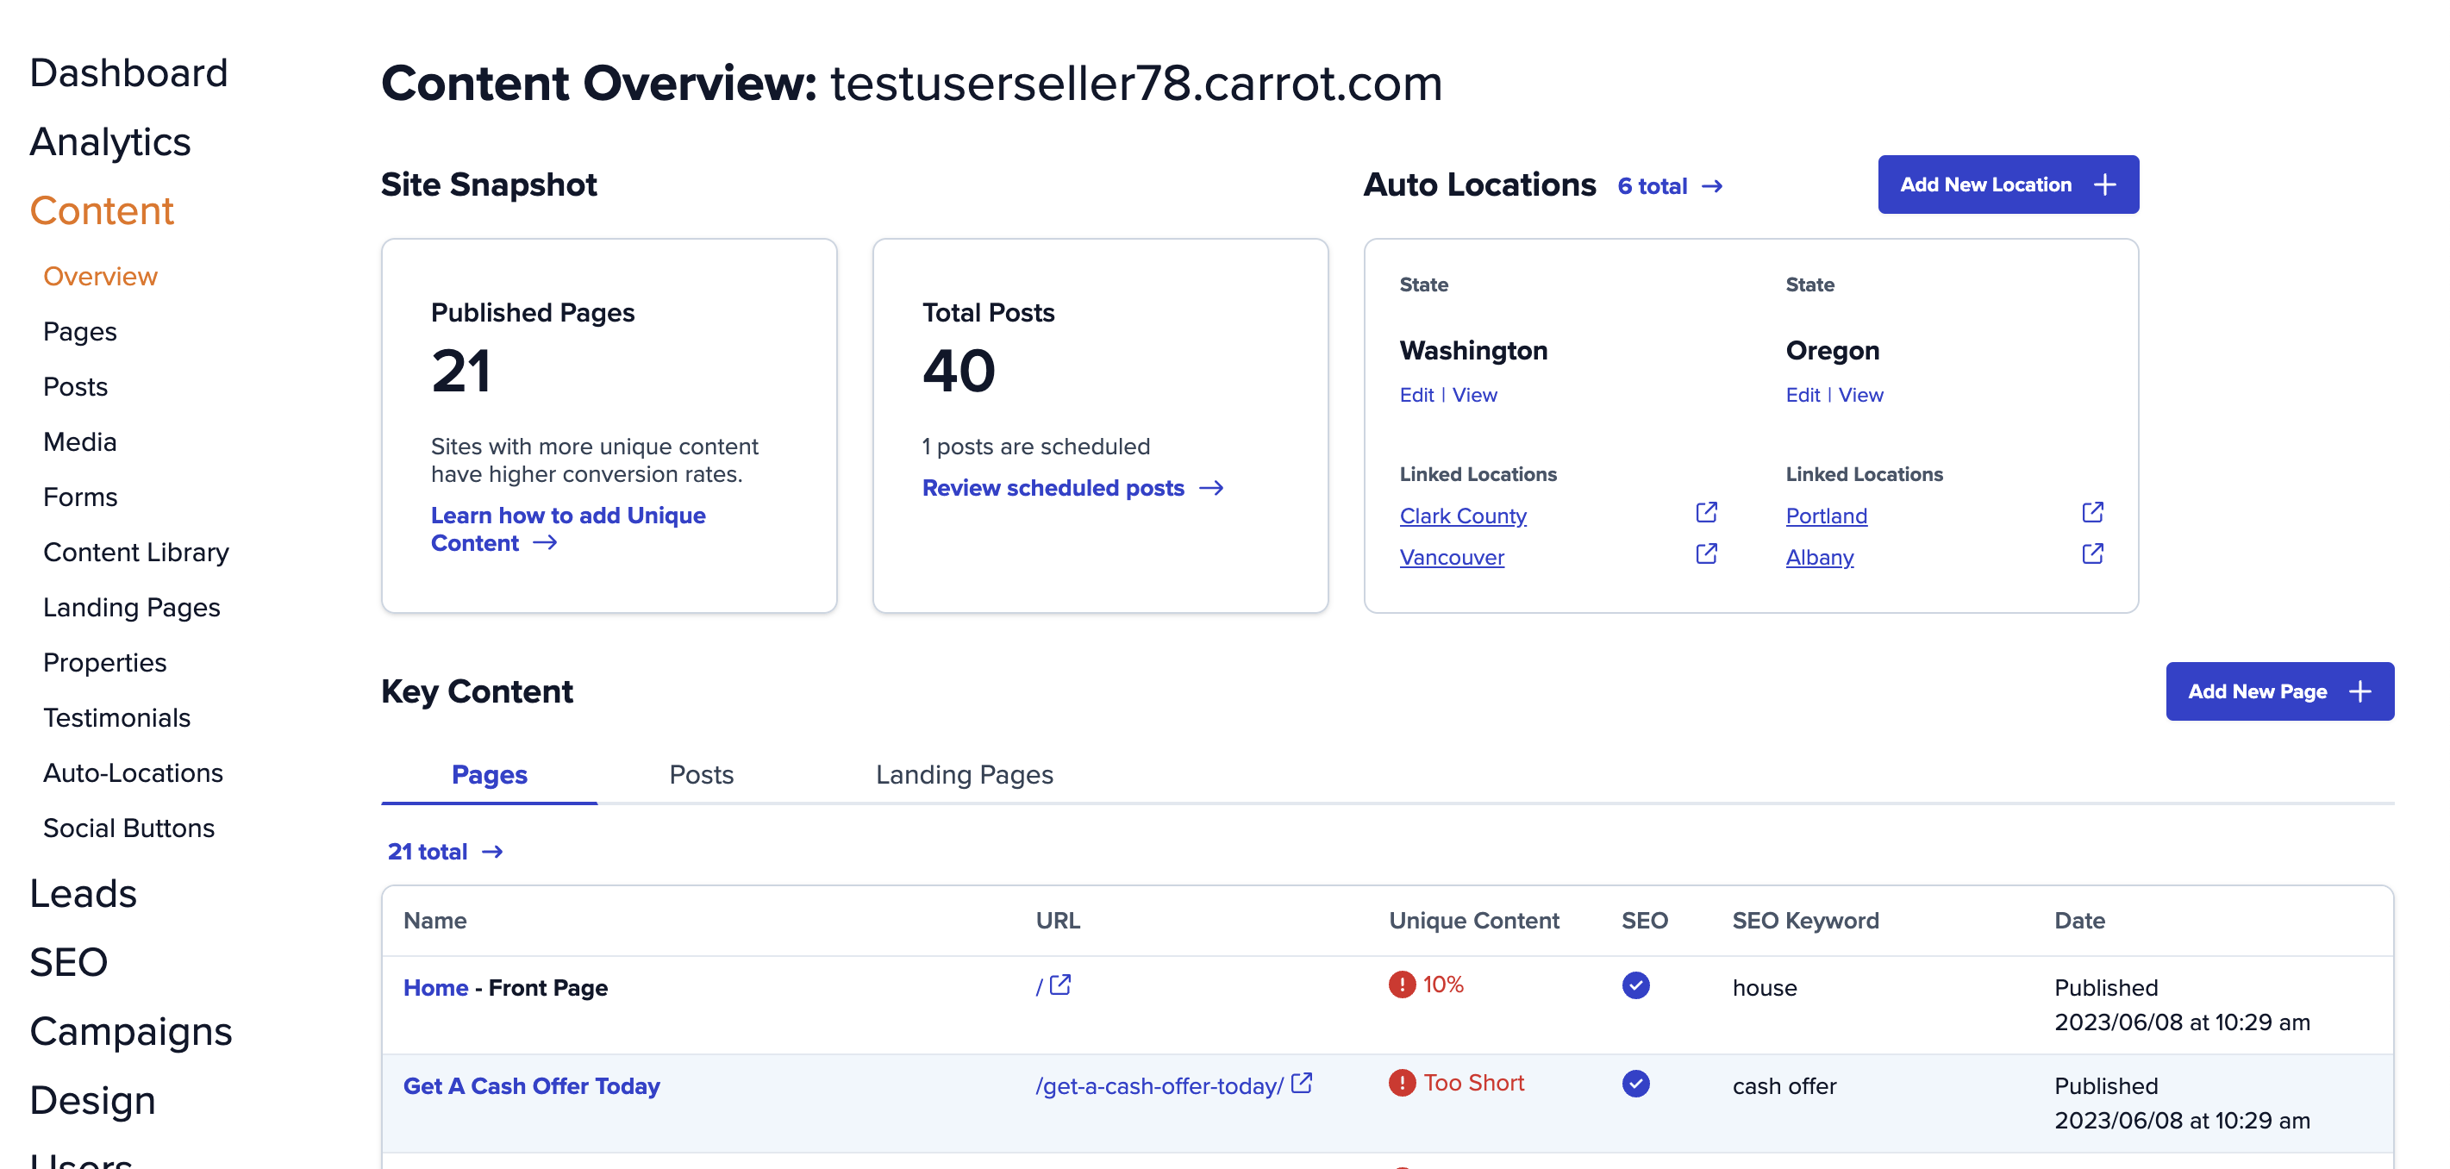Open get-a-cash-offer-today URL external icon
This screenshot has height=1169, width=2450.
pyautogui.click(x=1302, y=1083)
